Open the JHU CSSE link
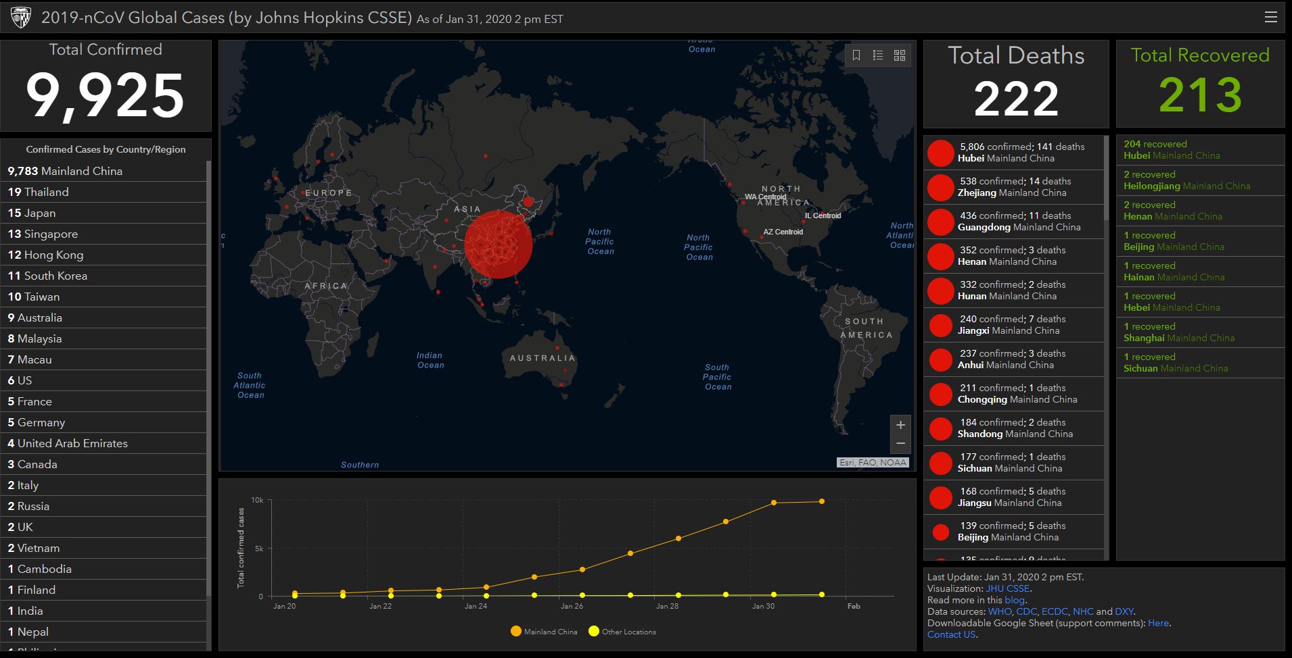 (x=1008, y=588)
